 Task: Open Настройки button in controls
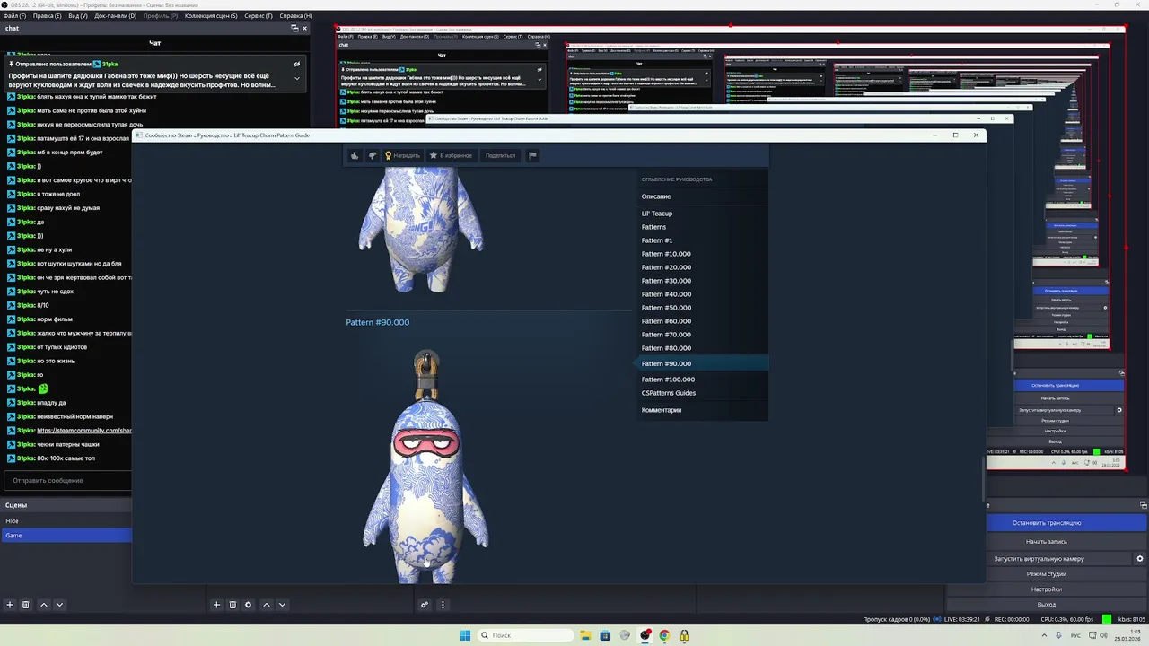(x=1047, y=589)
